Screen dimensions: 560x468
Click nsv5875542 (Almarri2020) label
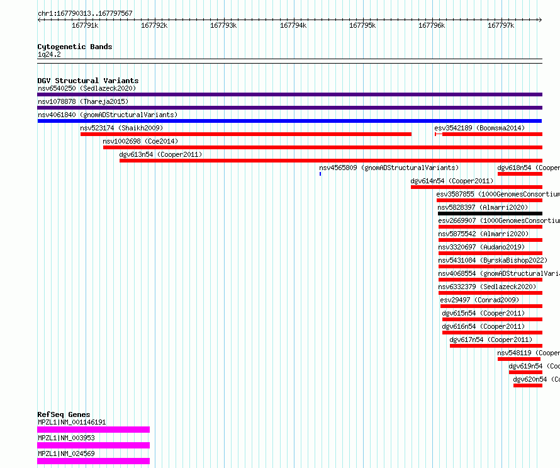point(483,234)
